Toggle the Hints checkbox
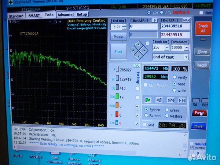This screenshot has height=165, width=220. click(x=201, y=13)
